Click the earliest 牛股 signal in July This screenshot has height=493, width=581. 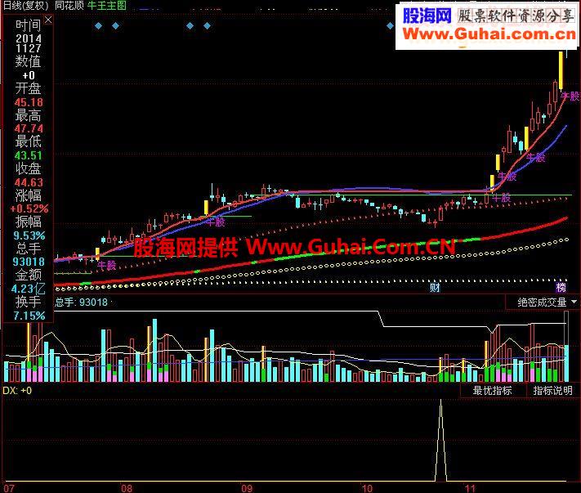pos(107,265)
